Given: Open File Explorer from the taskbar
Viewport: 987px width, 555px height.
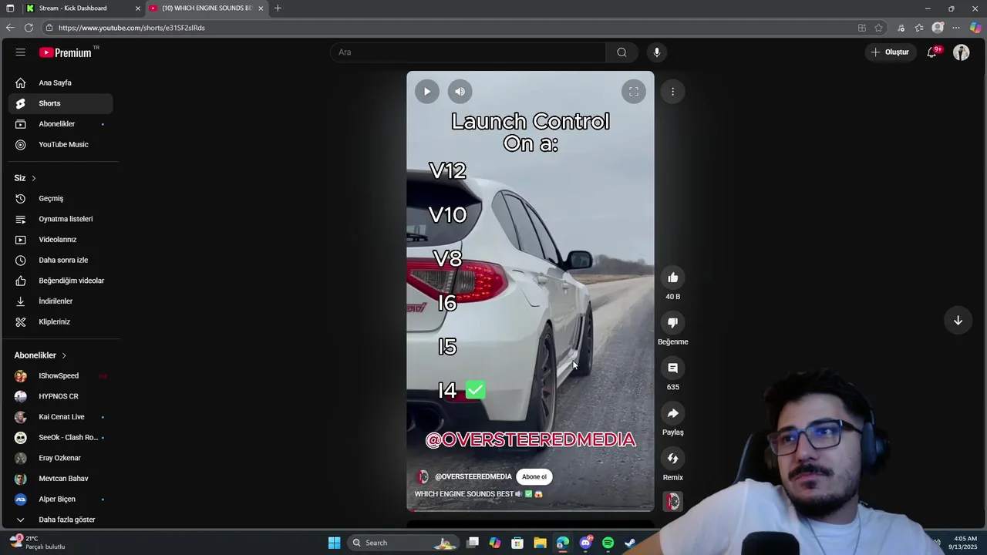Looking at the screenshot, I should (540, 543).
